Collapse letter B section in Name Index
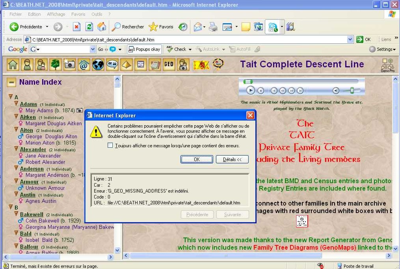This screenshot has width=400, height=269. pyautogui.click(x=11, y=207)
